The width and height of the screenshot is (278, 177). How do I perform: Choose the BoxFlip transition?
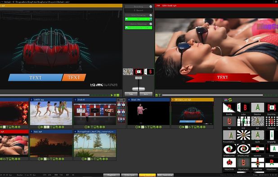[x=229, y=107]
